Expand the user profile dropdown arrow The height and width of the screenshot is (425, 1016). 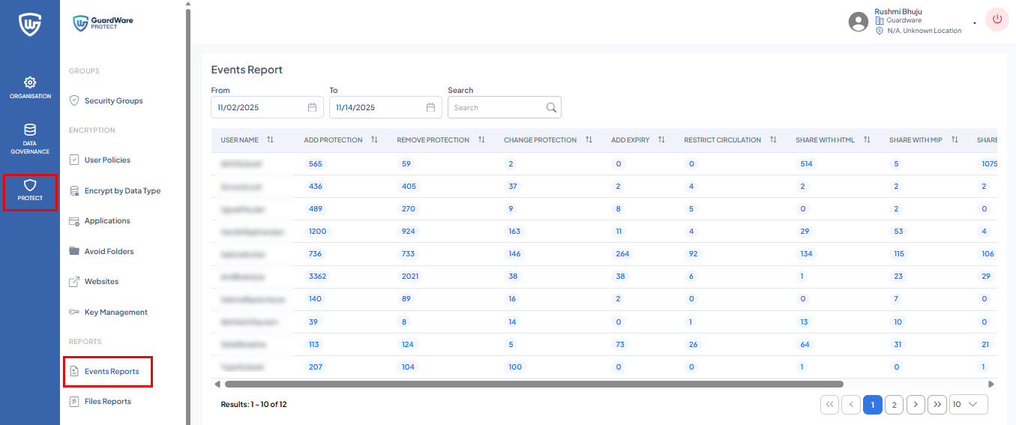coord(975,23)
